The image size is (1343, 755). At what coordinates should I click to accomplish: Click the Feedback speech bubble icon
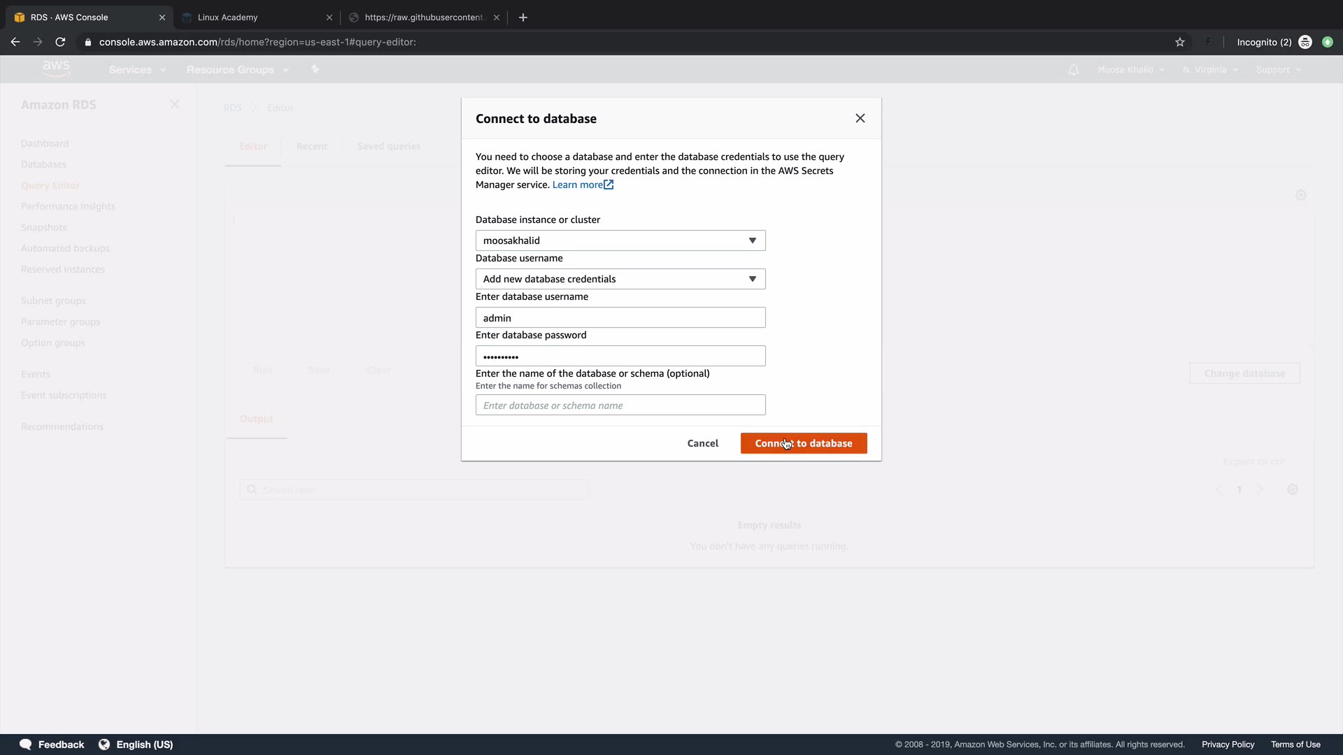(x=25, y=745)
